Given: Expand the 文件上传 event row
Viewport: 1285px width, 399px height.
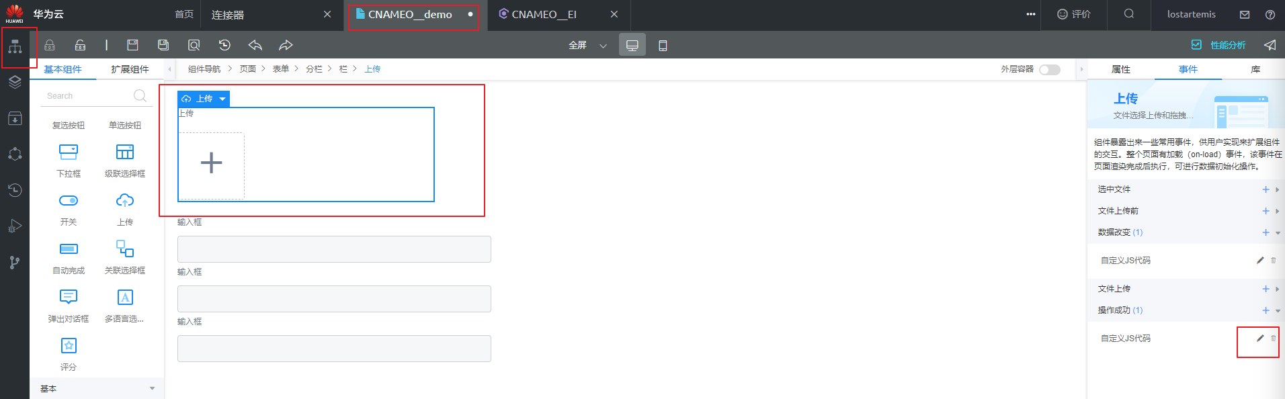Looking at the screenshot, I should click(1278, 289).
